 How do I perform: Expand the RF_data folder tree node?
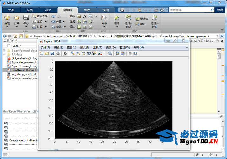(4, 54)
